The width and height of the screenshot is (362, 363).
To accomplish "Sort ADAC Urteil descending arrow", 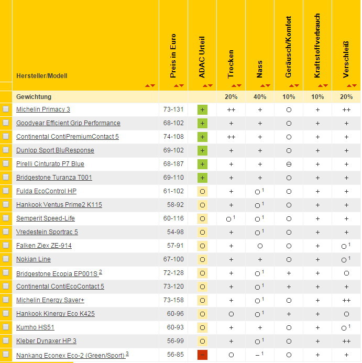I will [210, 86].
